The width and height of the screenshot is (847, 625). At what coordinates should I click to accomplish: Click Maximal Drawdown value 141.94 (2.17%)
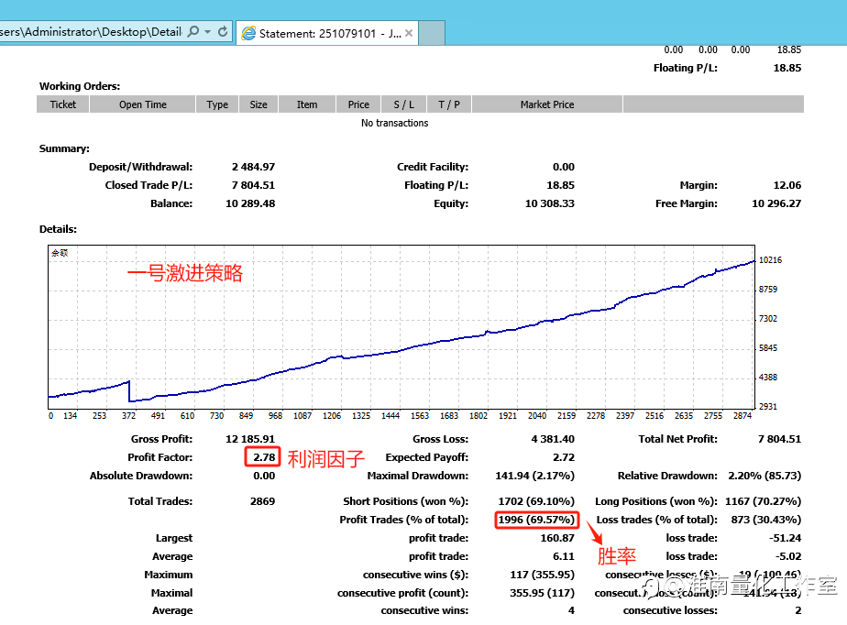(534, 476)
